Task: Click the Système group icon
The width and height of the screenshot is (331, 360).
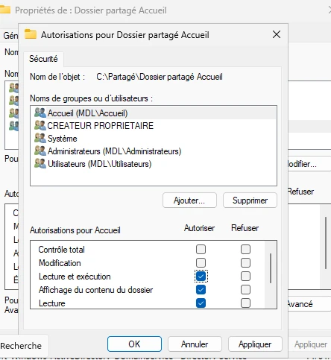Action: click(x=40, y=138)
